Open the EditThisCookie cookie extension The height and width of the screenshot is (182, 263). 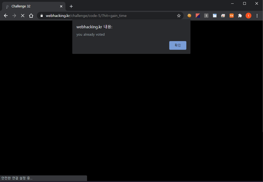189,16
